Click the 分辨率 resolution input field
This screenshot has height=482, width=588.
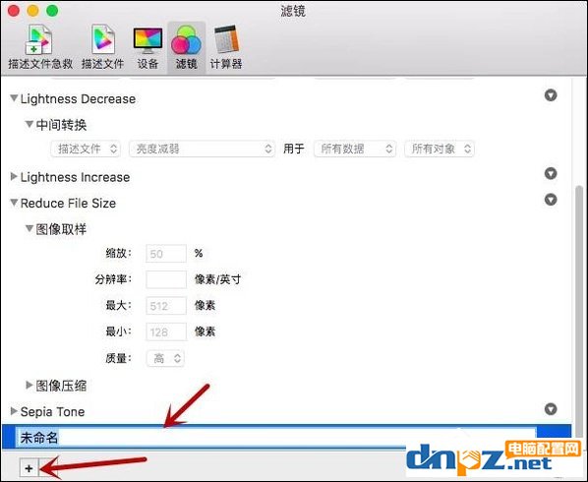[166, 279]
